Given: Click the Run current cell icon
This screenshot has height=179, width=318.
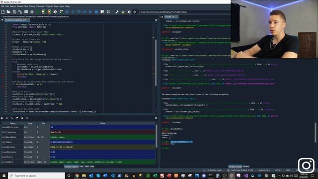Looking at the screenshot, I should pos(44,12).
